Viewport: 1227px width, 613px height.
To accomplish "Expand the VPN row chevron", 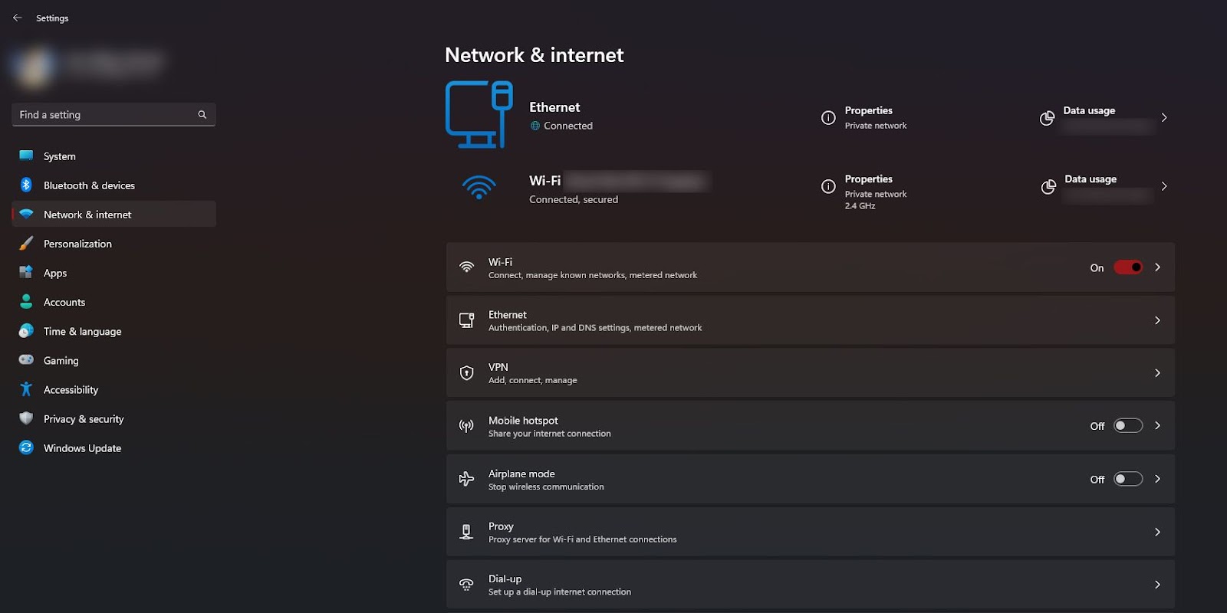I will click(1157, 373).
